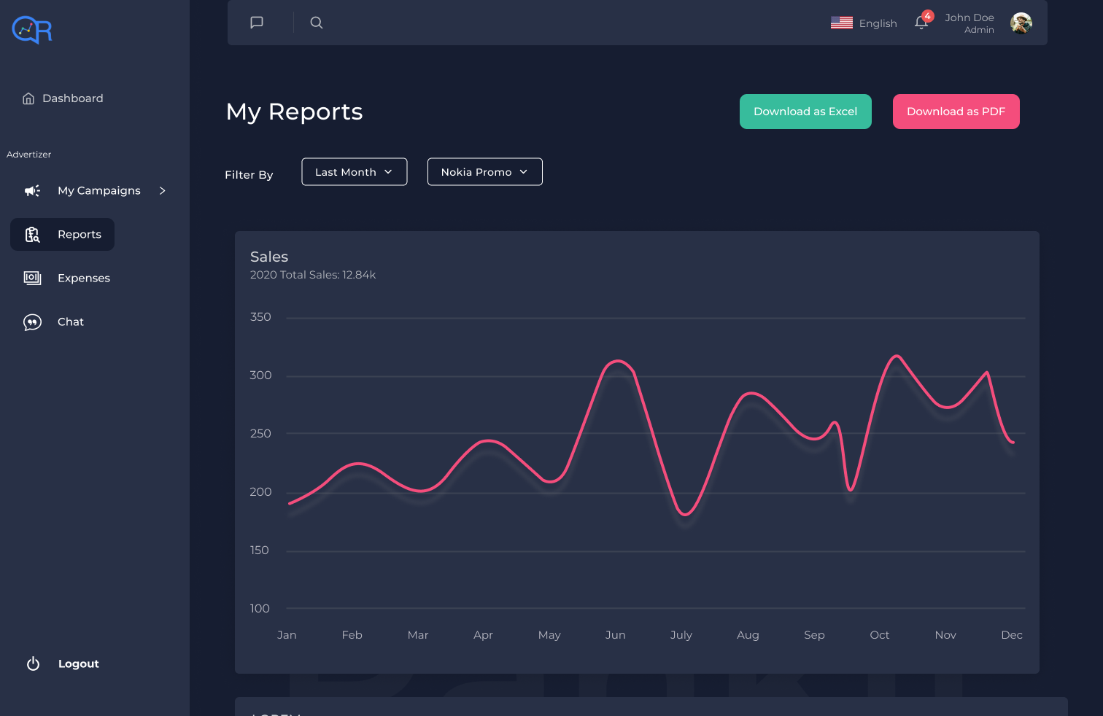Click the Expenses money icon
1103x716 pixels.
(x=32, y=278)
